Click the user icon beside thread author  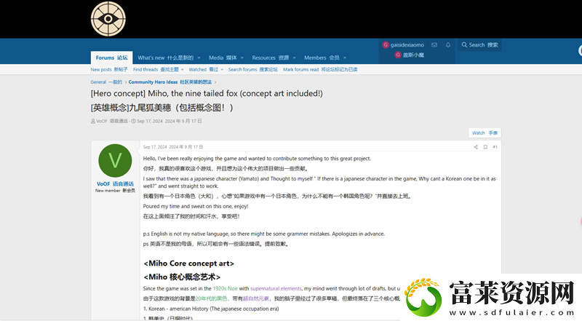pyautogui.click(x=93, y=121)
